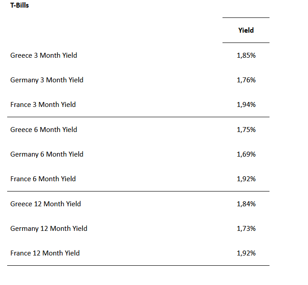This screenshot has width=308, height=285.
Task: Select the Germany 3 Month Yield label
Action: coord(47,80)
